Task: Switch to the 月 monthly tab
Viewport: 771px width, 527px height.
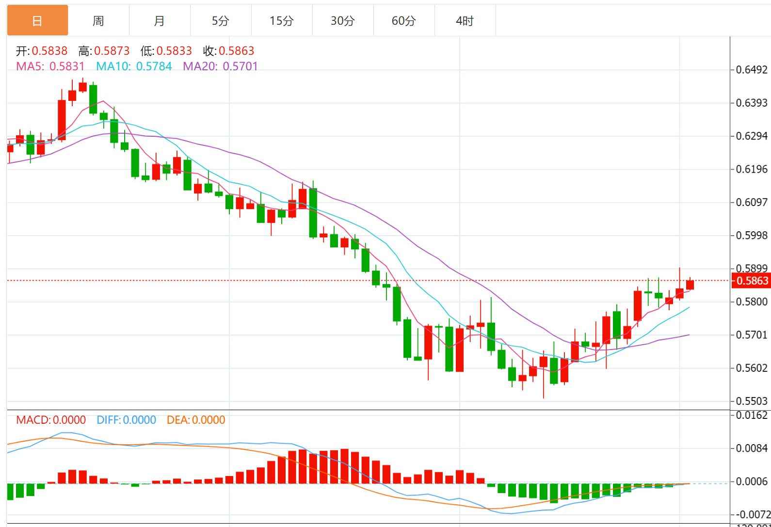Action: click(x=160, y=21)
